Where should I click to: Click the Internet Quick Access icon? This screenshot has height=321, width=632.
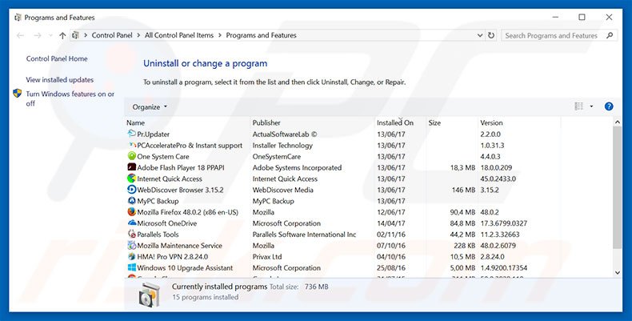pyautogui.click(x=131, y=179)
